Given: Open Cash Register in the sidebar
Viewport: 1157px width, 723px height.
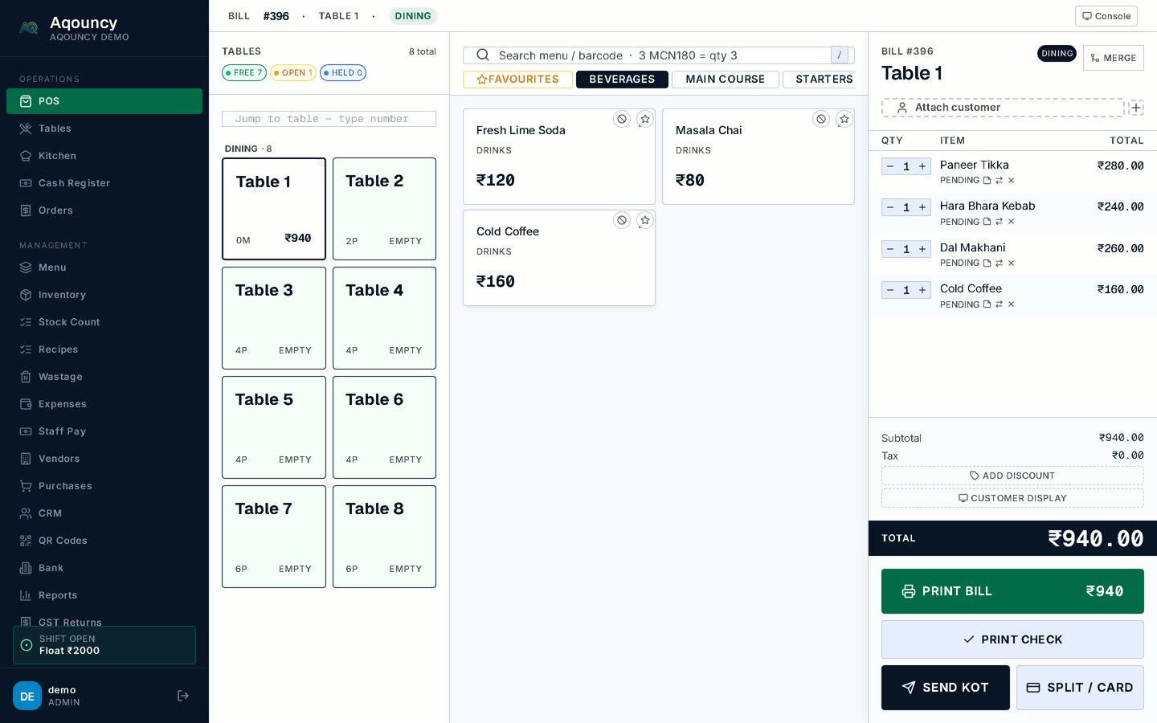Looking at the screenshot, I should tap(104, 183).
